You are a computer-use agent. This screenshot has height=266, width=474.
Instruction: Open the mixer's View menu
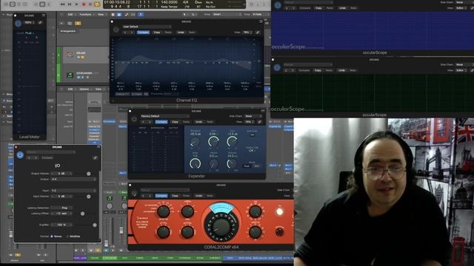(99, 89)
